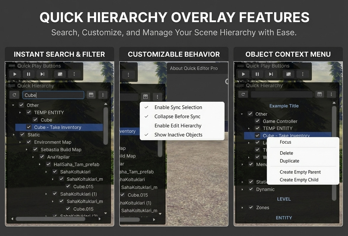This screenshot has height=236, width=348.
Task: Click Duplicate in the context menu
Action: coord(289,161)
